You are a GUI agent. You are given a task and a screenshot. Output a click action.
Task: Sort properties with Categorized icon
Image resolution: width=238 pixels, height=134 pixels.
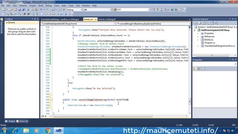tap(194, 68)
